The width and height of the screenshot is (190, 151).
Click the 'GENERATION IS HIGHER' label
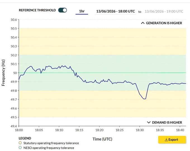point(164,23)
